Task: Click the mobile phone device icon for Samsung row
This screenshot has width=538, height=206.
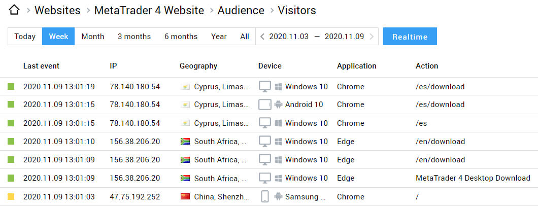Action: [x=264, y=196]
